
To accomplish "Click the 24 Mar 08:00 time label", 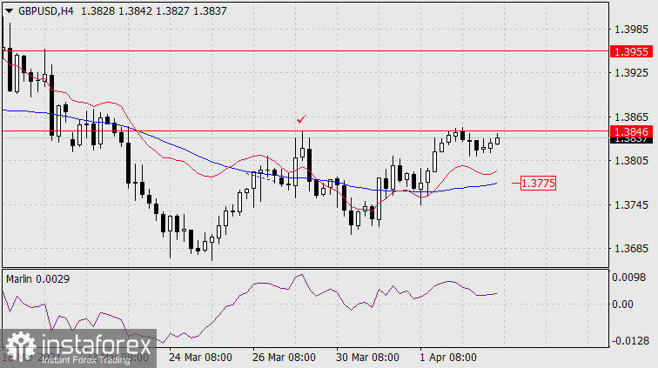I will click(x=199, y=358).
